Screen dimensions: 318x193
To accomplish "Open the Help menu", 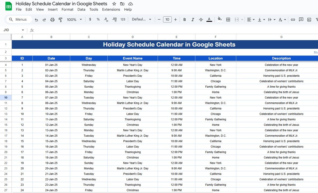I will [128, 9].
